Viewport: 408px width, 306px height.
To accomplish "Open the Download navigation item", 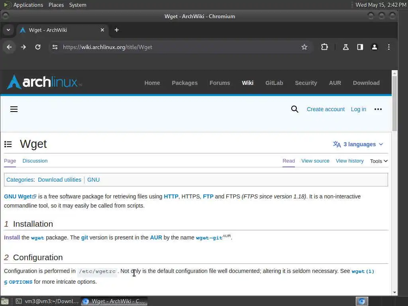I will coord(366,83).
